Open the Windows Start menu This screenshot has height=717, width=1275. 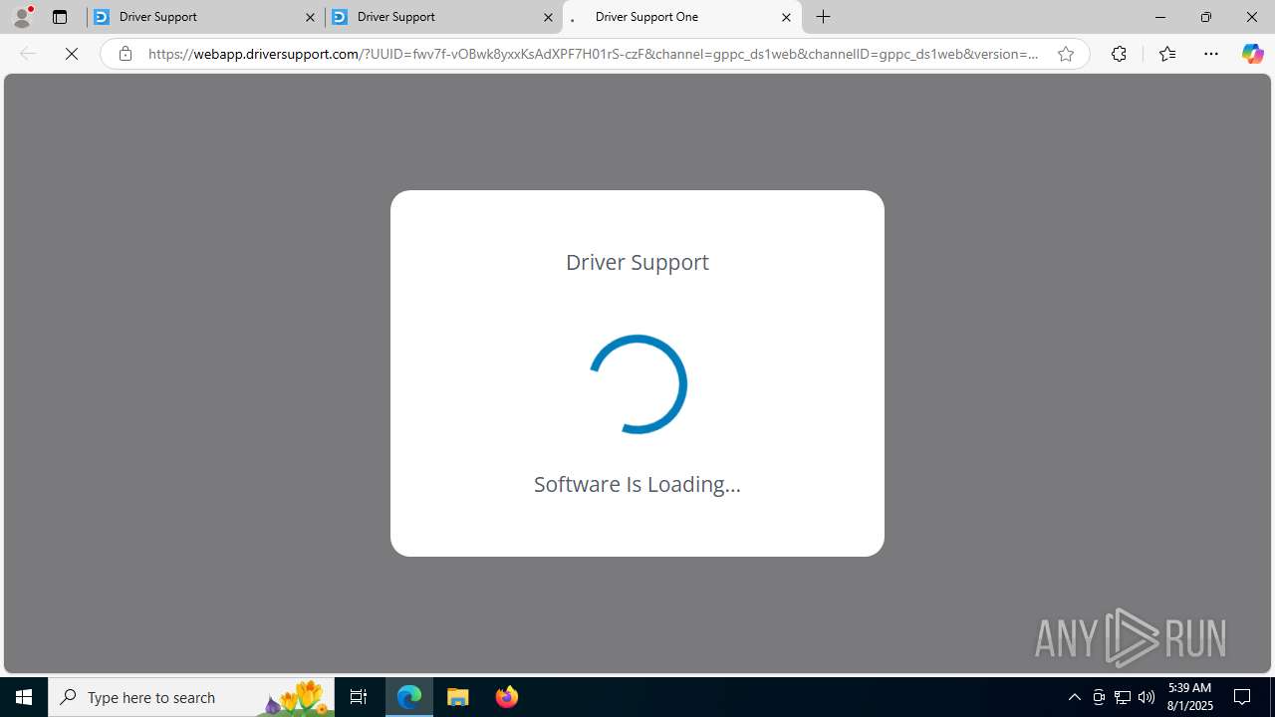(24, 697)
